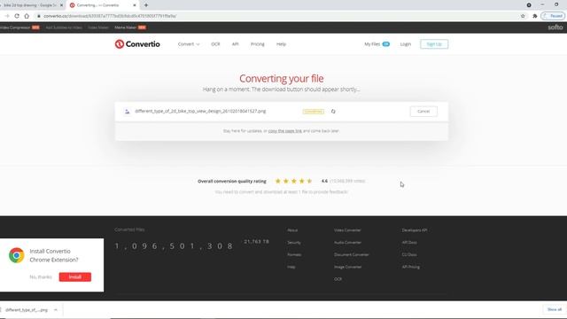Image resolution: width=567 pixels, height=319 pixels.
Task: Bookmark this page with the star icon
Action: point(523,16)
